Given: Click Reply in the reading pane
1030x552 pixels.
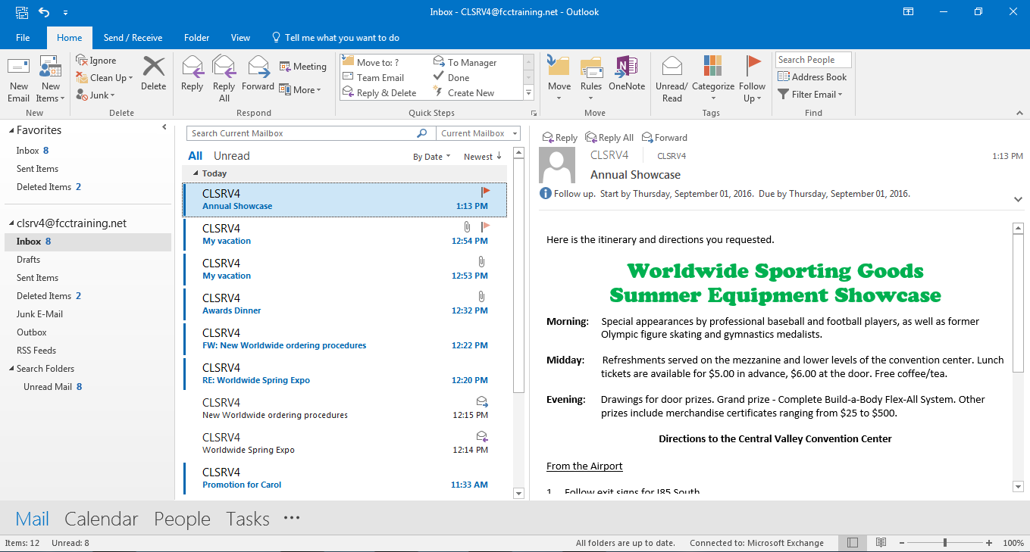Looking at the screenshot, I should [x=559, y=138].
